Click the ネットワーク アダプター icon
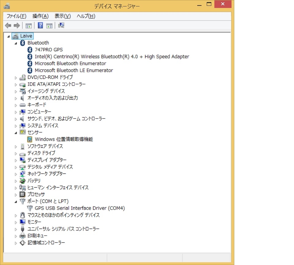This screenshot has height=265, width=294. click(22, 174)
